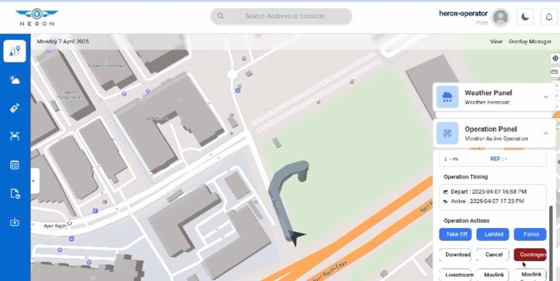Open the weather sidebar icon
This screenshot has width=560, height=281.
click(x=15, y=80)
